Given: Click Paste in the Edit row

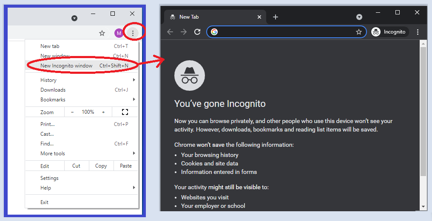Looking at the screenshot, I should point(125,166).
